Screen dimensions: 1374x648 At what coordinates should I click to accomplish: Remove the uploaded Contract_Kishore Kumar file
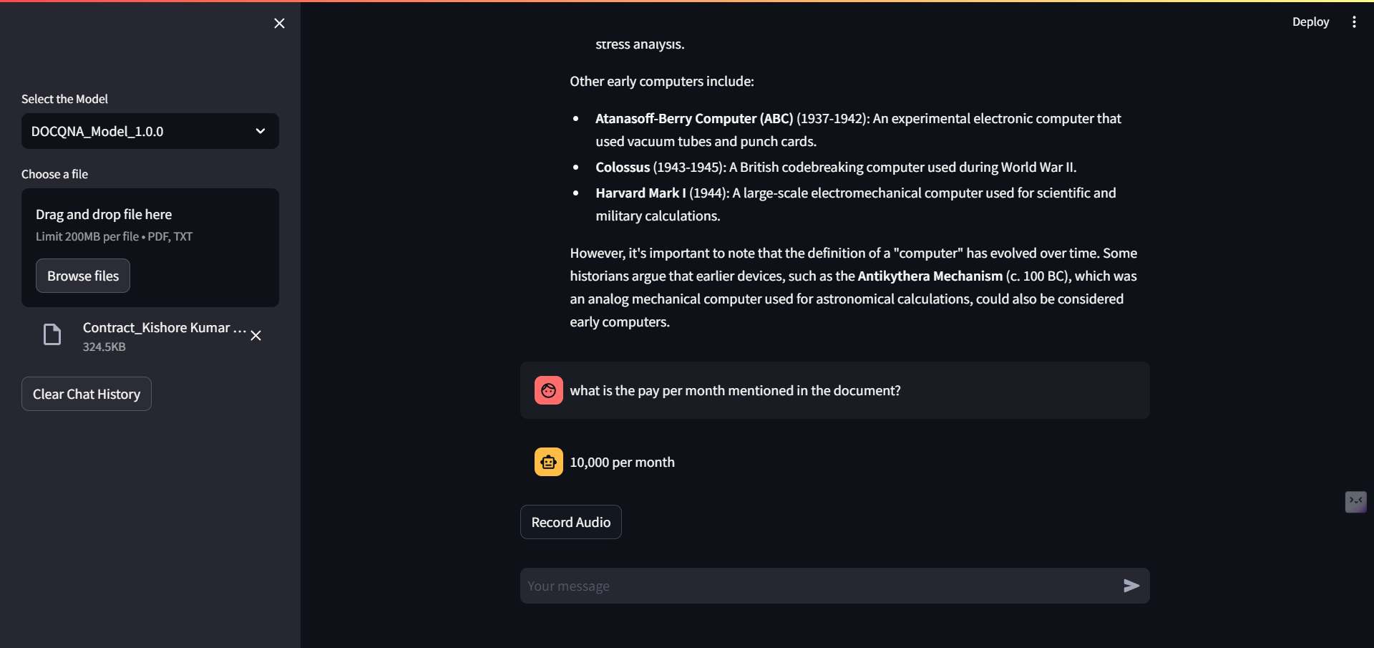click(x=255, y=336)
